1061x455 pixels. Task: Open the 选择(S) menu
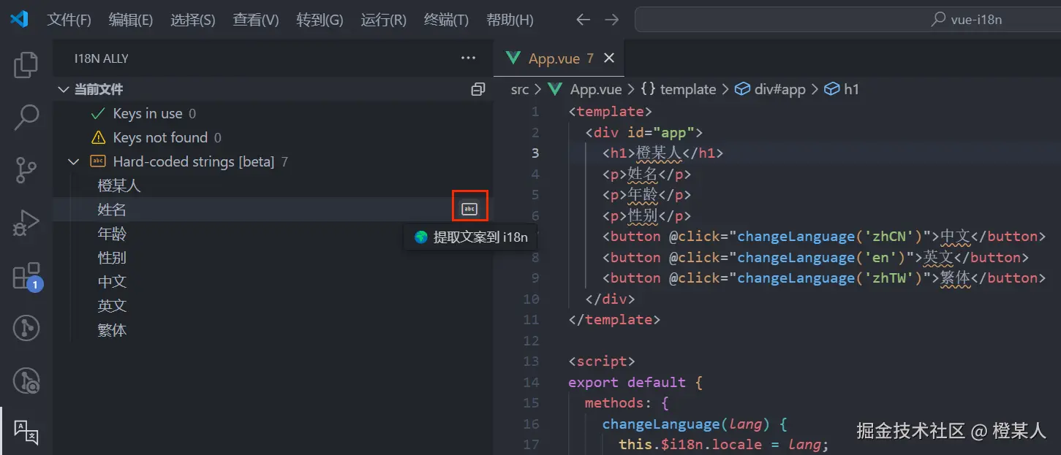pyautogui.click(x=193, y=20)
